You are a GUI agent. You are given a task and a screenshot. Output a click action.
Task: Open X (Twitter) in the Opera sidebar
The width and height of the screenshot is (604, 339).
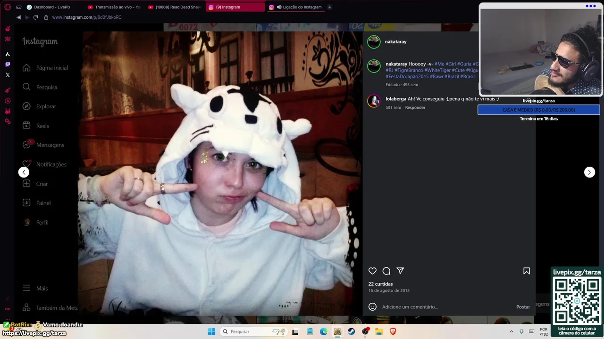pos(8,75)
